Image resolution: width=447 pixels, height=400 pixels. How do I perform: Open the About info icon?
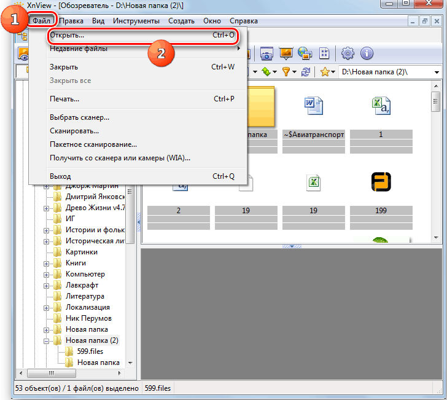[367, 53]
